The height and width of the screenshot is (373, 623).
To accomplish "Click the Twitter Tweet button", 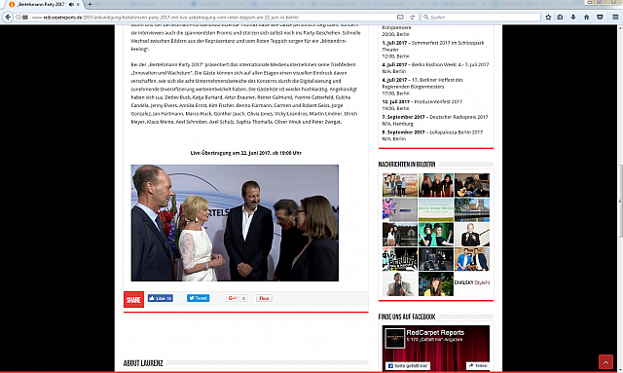I will pos(199,298).
